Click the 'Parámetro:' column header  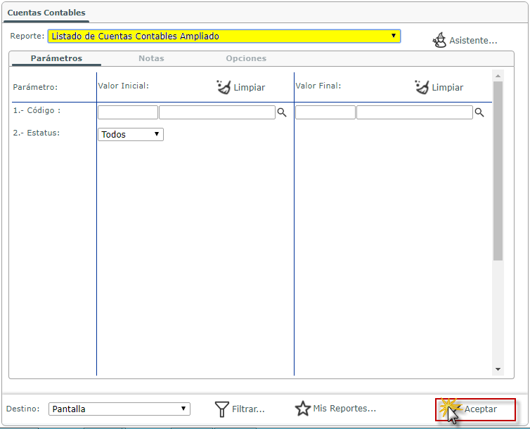[x=35, y=87]
